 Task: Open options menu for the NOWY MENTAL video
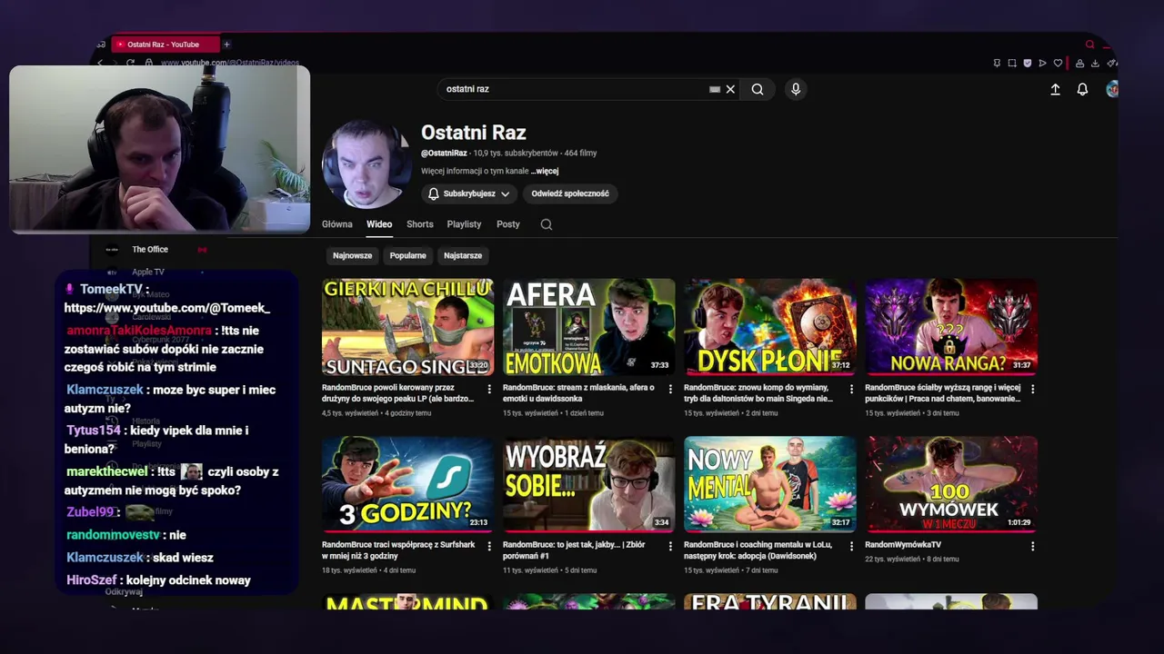(x=851, y=547)
